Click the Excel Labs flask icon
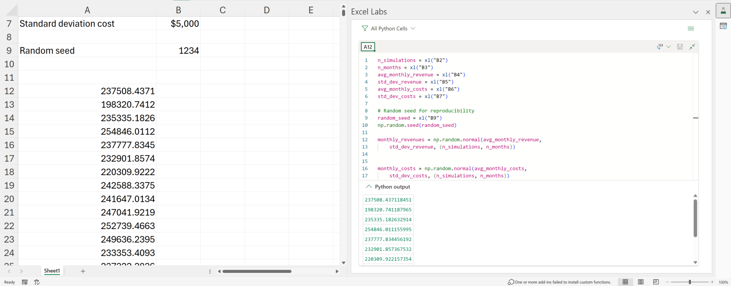 point(723,11)
